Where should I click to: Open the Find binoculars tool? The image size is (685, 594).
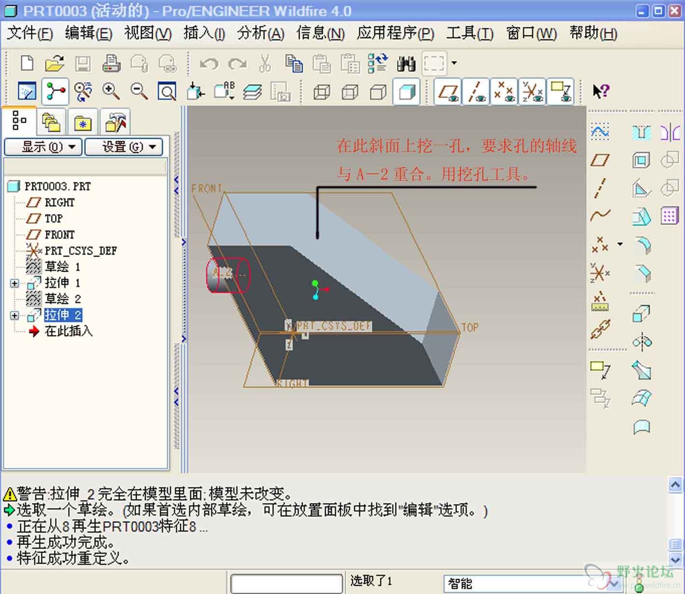[406, 63]
